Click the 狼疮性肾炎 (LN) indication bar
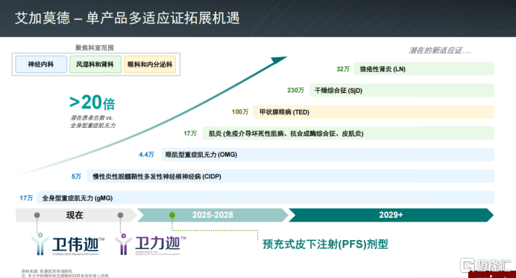 click(x=424, y=69)
